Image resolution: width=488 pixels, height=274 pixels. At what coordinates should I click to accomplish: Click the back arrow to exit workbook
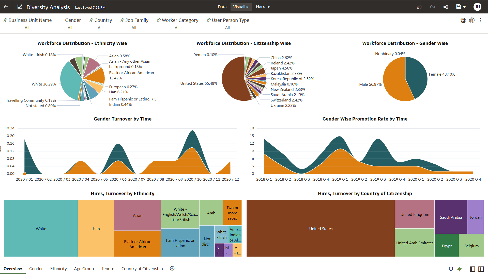pyautogui.click(x=6, y=7)
